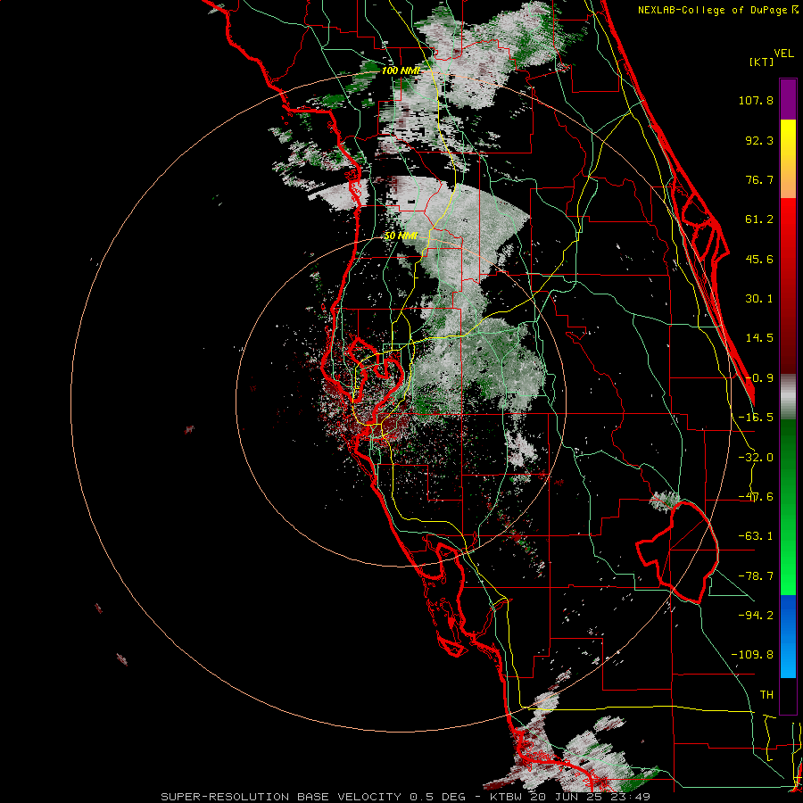Click the -47.6 legend value

[x=756, y=497]
